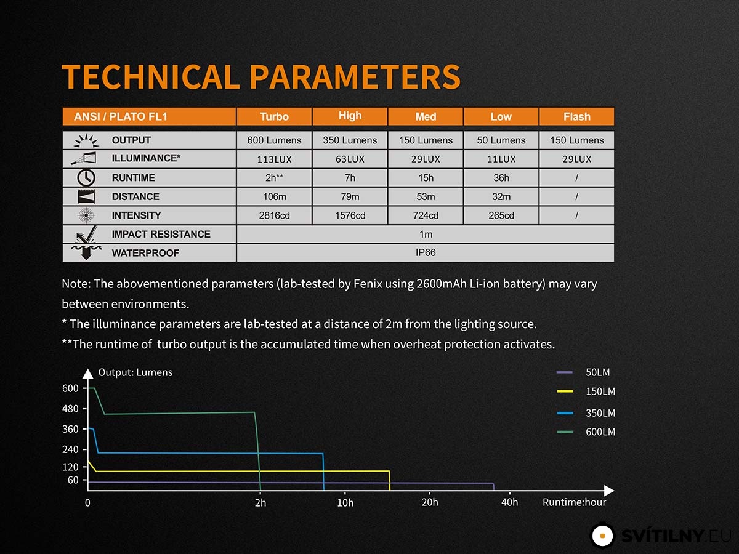The width and height of the screenshot is (739, 554).
Task: Click the DISTANCE beam icon
Action: tap(86, 196)
